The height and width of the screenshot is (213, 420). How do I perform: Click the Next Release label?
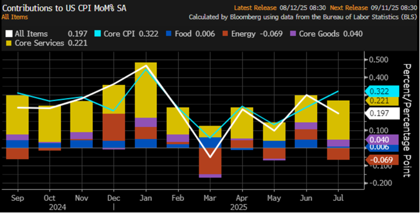click(x=348, y=8)
